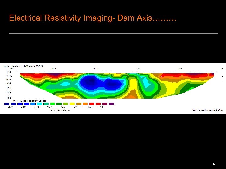The image size is (226, 169).
Task: Click the 'Depth' axis heading
Action: tap(6, 66)
